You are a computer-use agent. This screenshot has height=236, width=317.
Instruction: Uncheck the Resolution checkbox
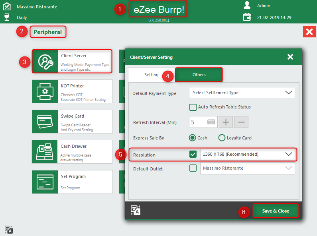tap(193, 155)
